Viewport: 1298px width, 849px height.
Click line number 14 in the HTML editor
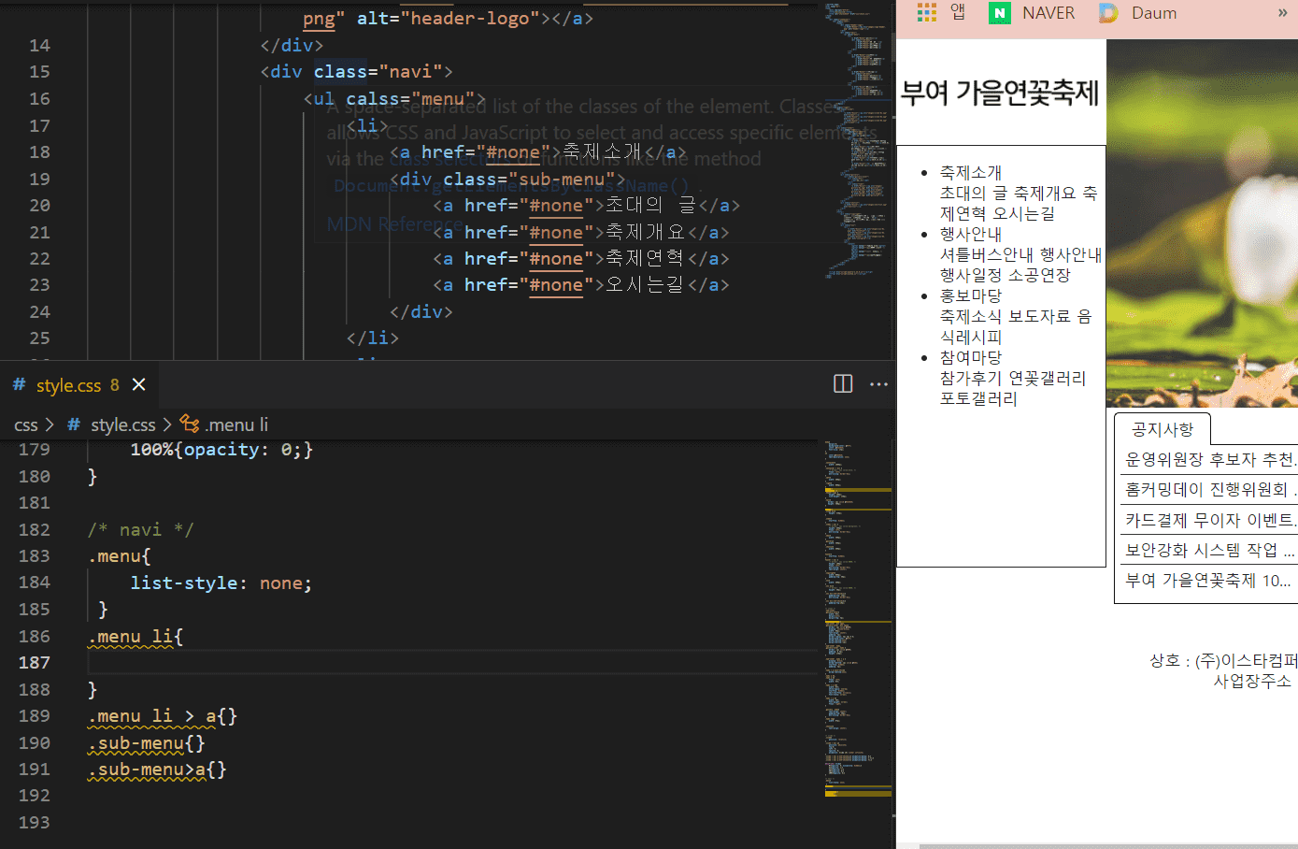pos(39,46)
